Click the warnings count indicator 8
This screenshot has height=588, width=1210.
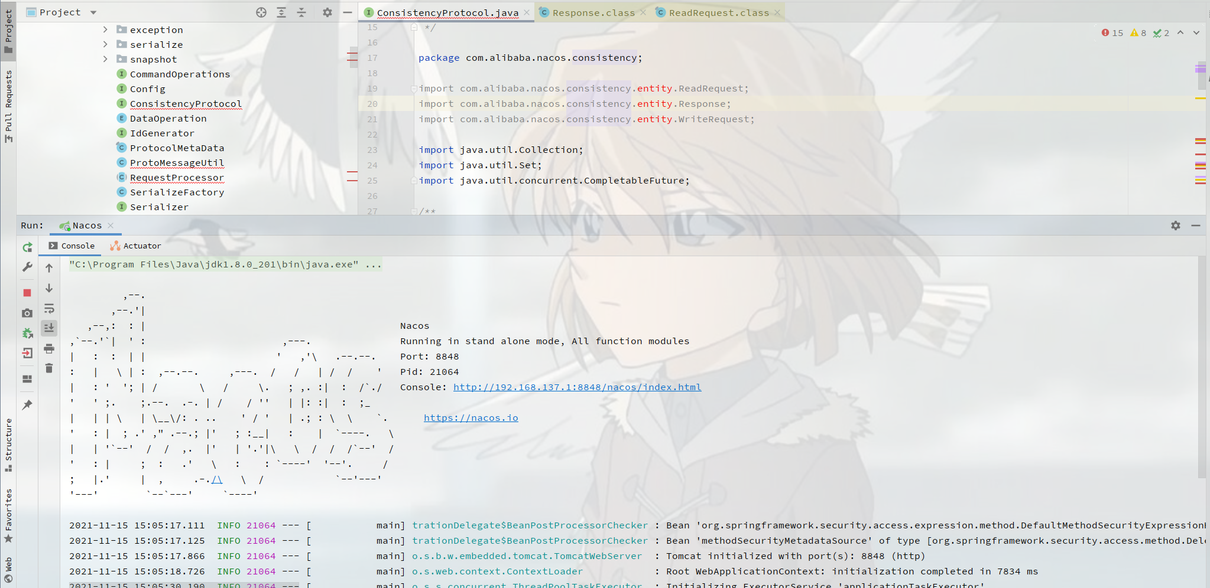tap(1138, 33)
